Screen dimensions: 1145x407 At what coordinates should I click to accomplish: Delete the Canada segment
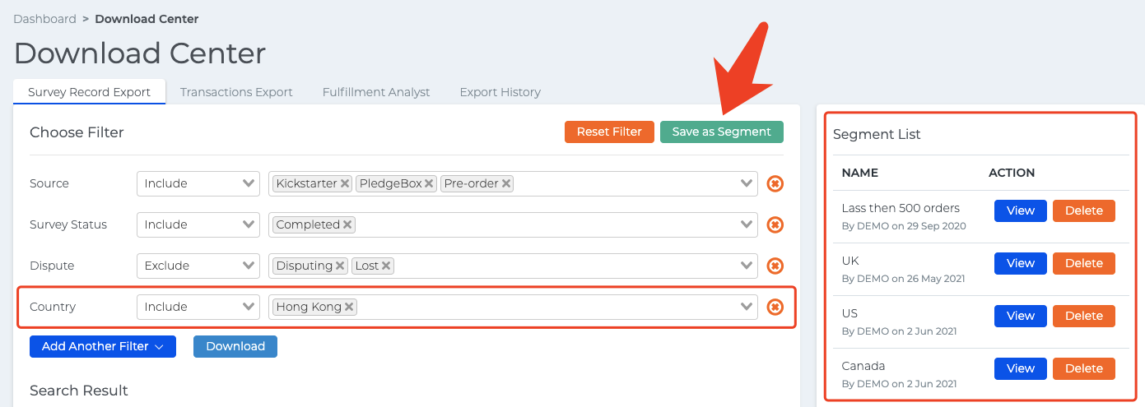point(1083,368)
